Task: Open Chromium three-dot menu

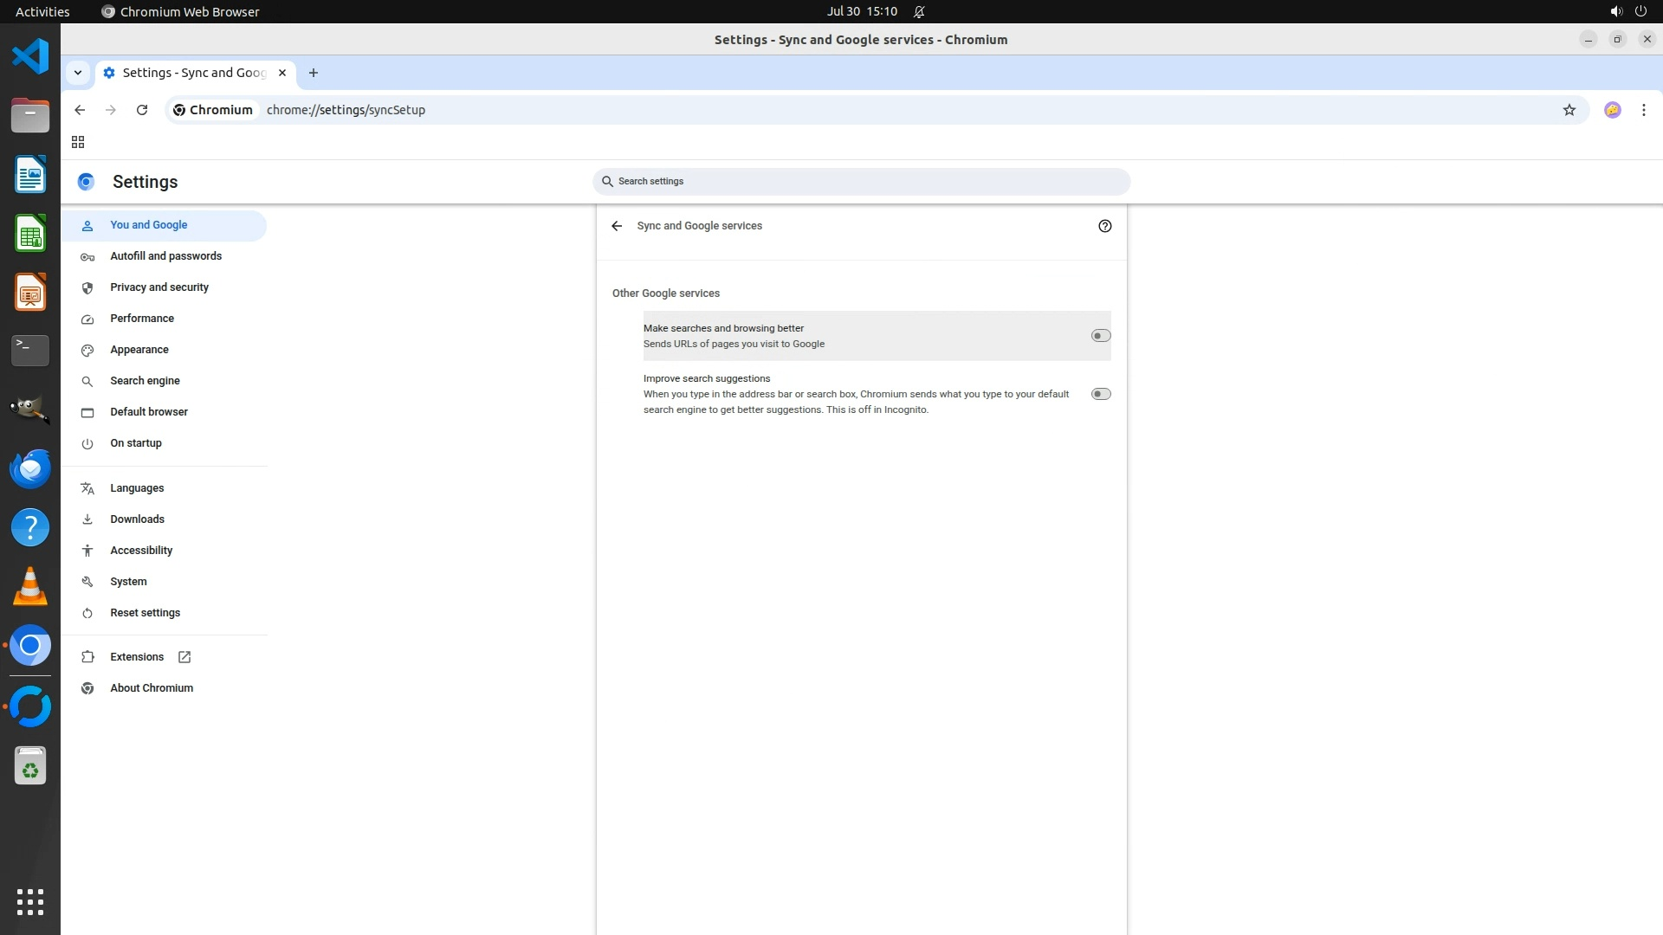Action: coord(1643,110)
